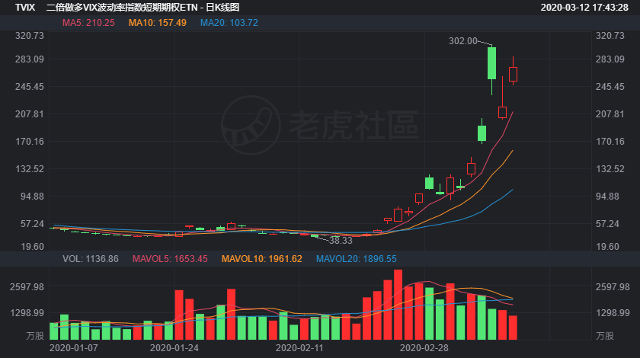Click the right axis value 19.60
The width and height of the screenshot is (640, 358).
(x=607, y=247)
